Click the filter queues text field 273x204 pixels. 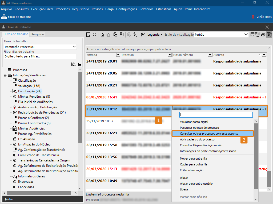click(x=40, y=56)
